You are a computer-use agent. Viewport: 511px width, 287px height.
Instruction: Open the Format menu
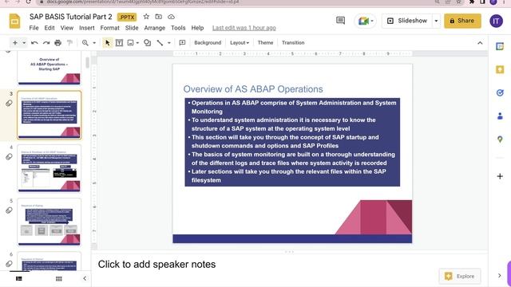(110, 28)
